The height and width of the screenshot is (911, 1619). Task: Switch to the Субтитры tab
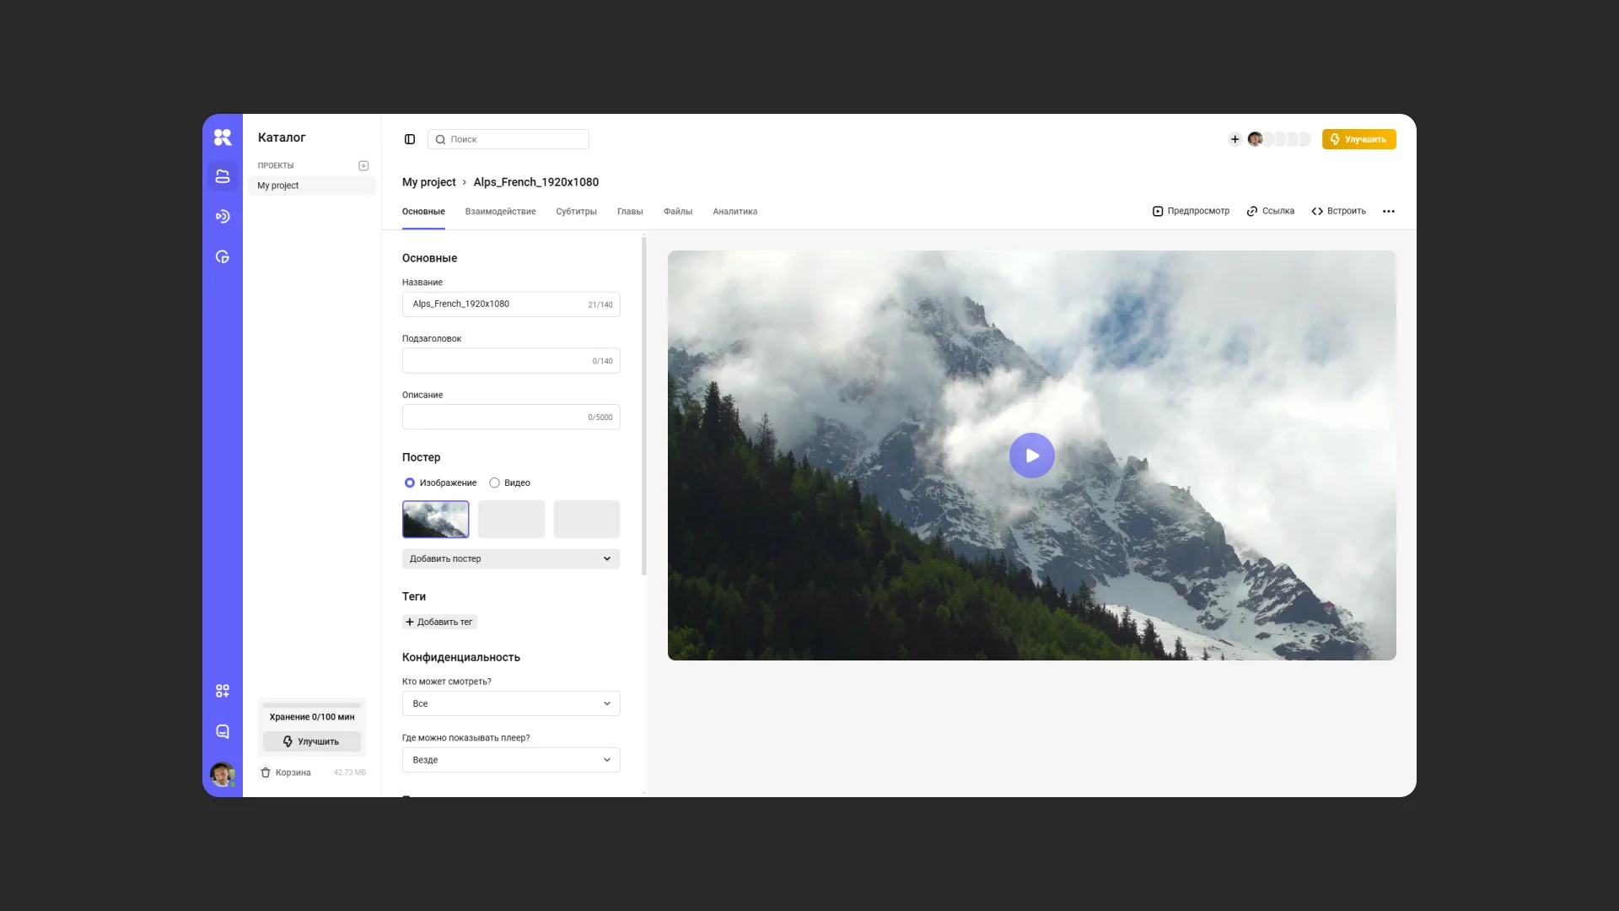(x=576, y=212)
